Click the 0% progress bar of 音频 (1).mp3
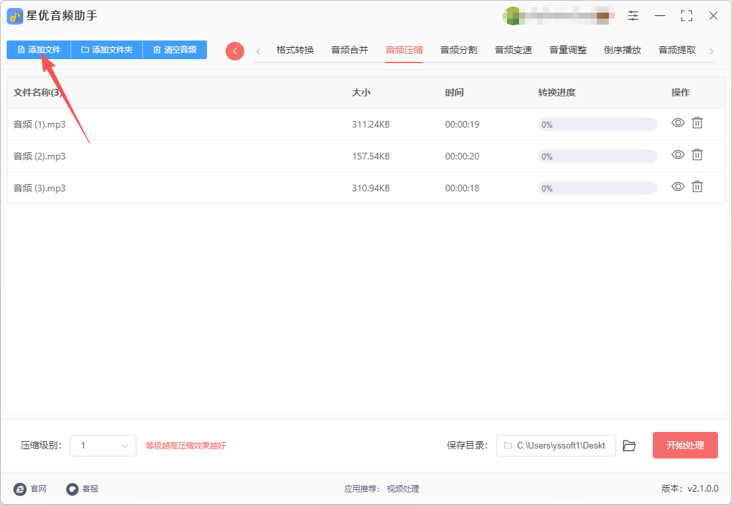732x505 pixels. coord(598,124)
